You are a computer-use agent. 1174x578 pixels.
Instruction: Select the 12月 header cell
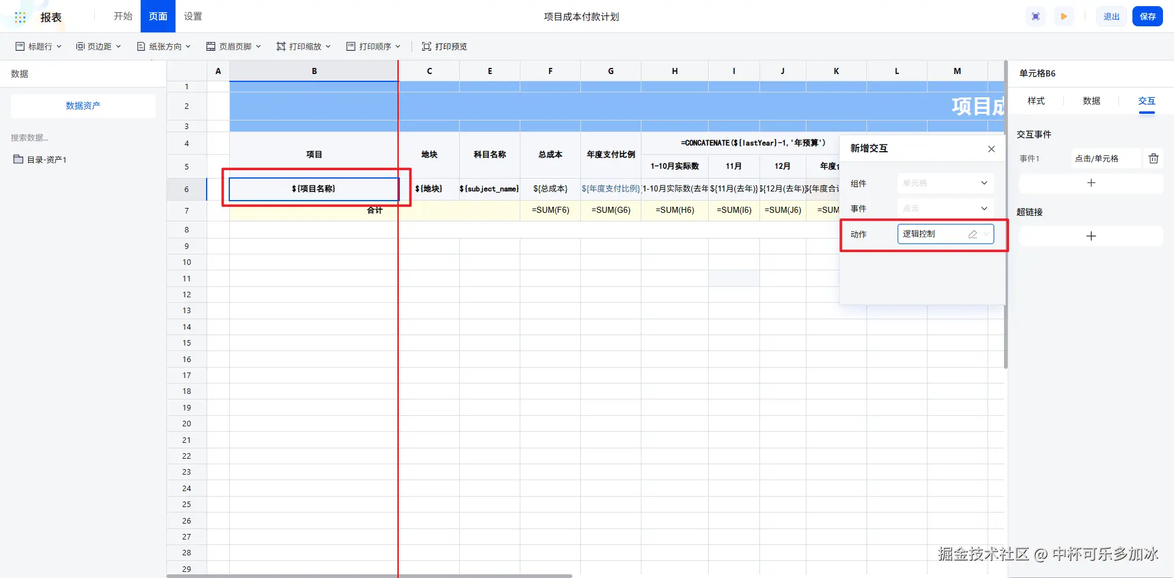click(x=783, y=166)
